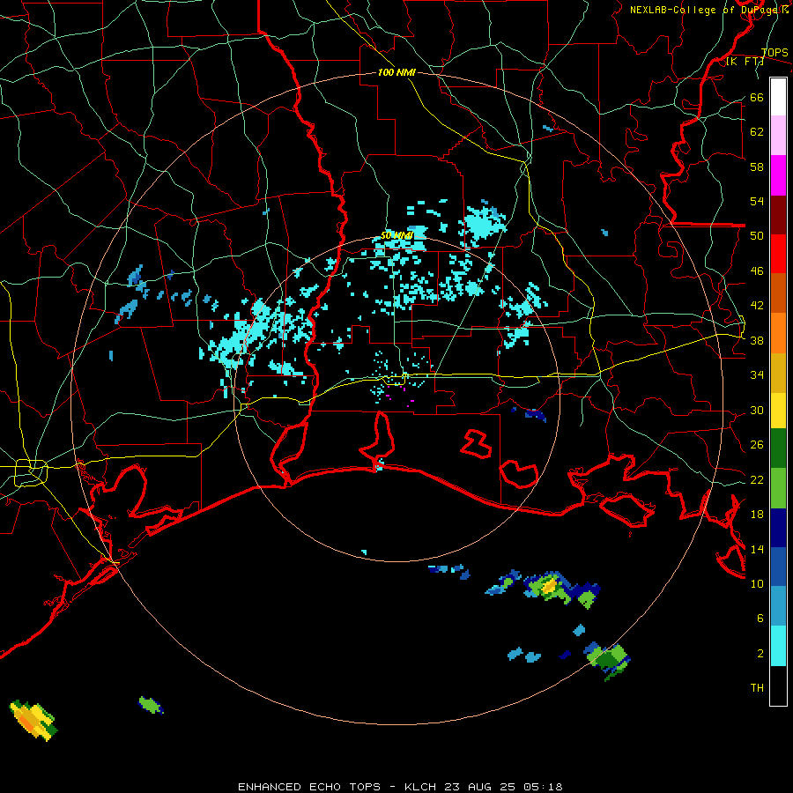Click the bright magenta legend swatch
Image resolution: width=793 pixels, height=793 pixels.
(778, 175)
